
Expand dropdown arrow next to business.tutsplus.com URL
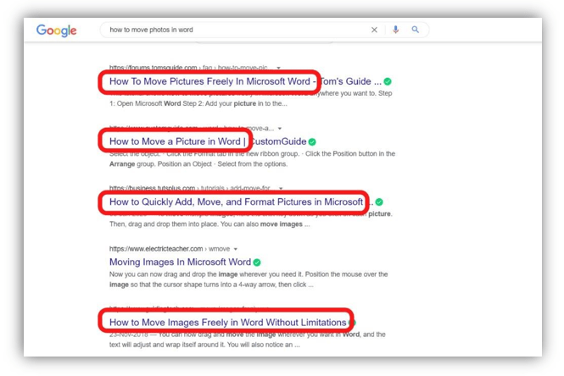281,188
